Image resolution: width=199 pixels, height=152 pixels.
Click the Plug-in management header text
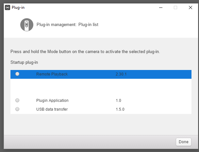[67, 24]
